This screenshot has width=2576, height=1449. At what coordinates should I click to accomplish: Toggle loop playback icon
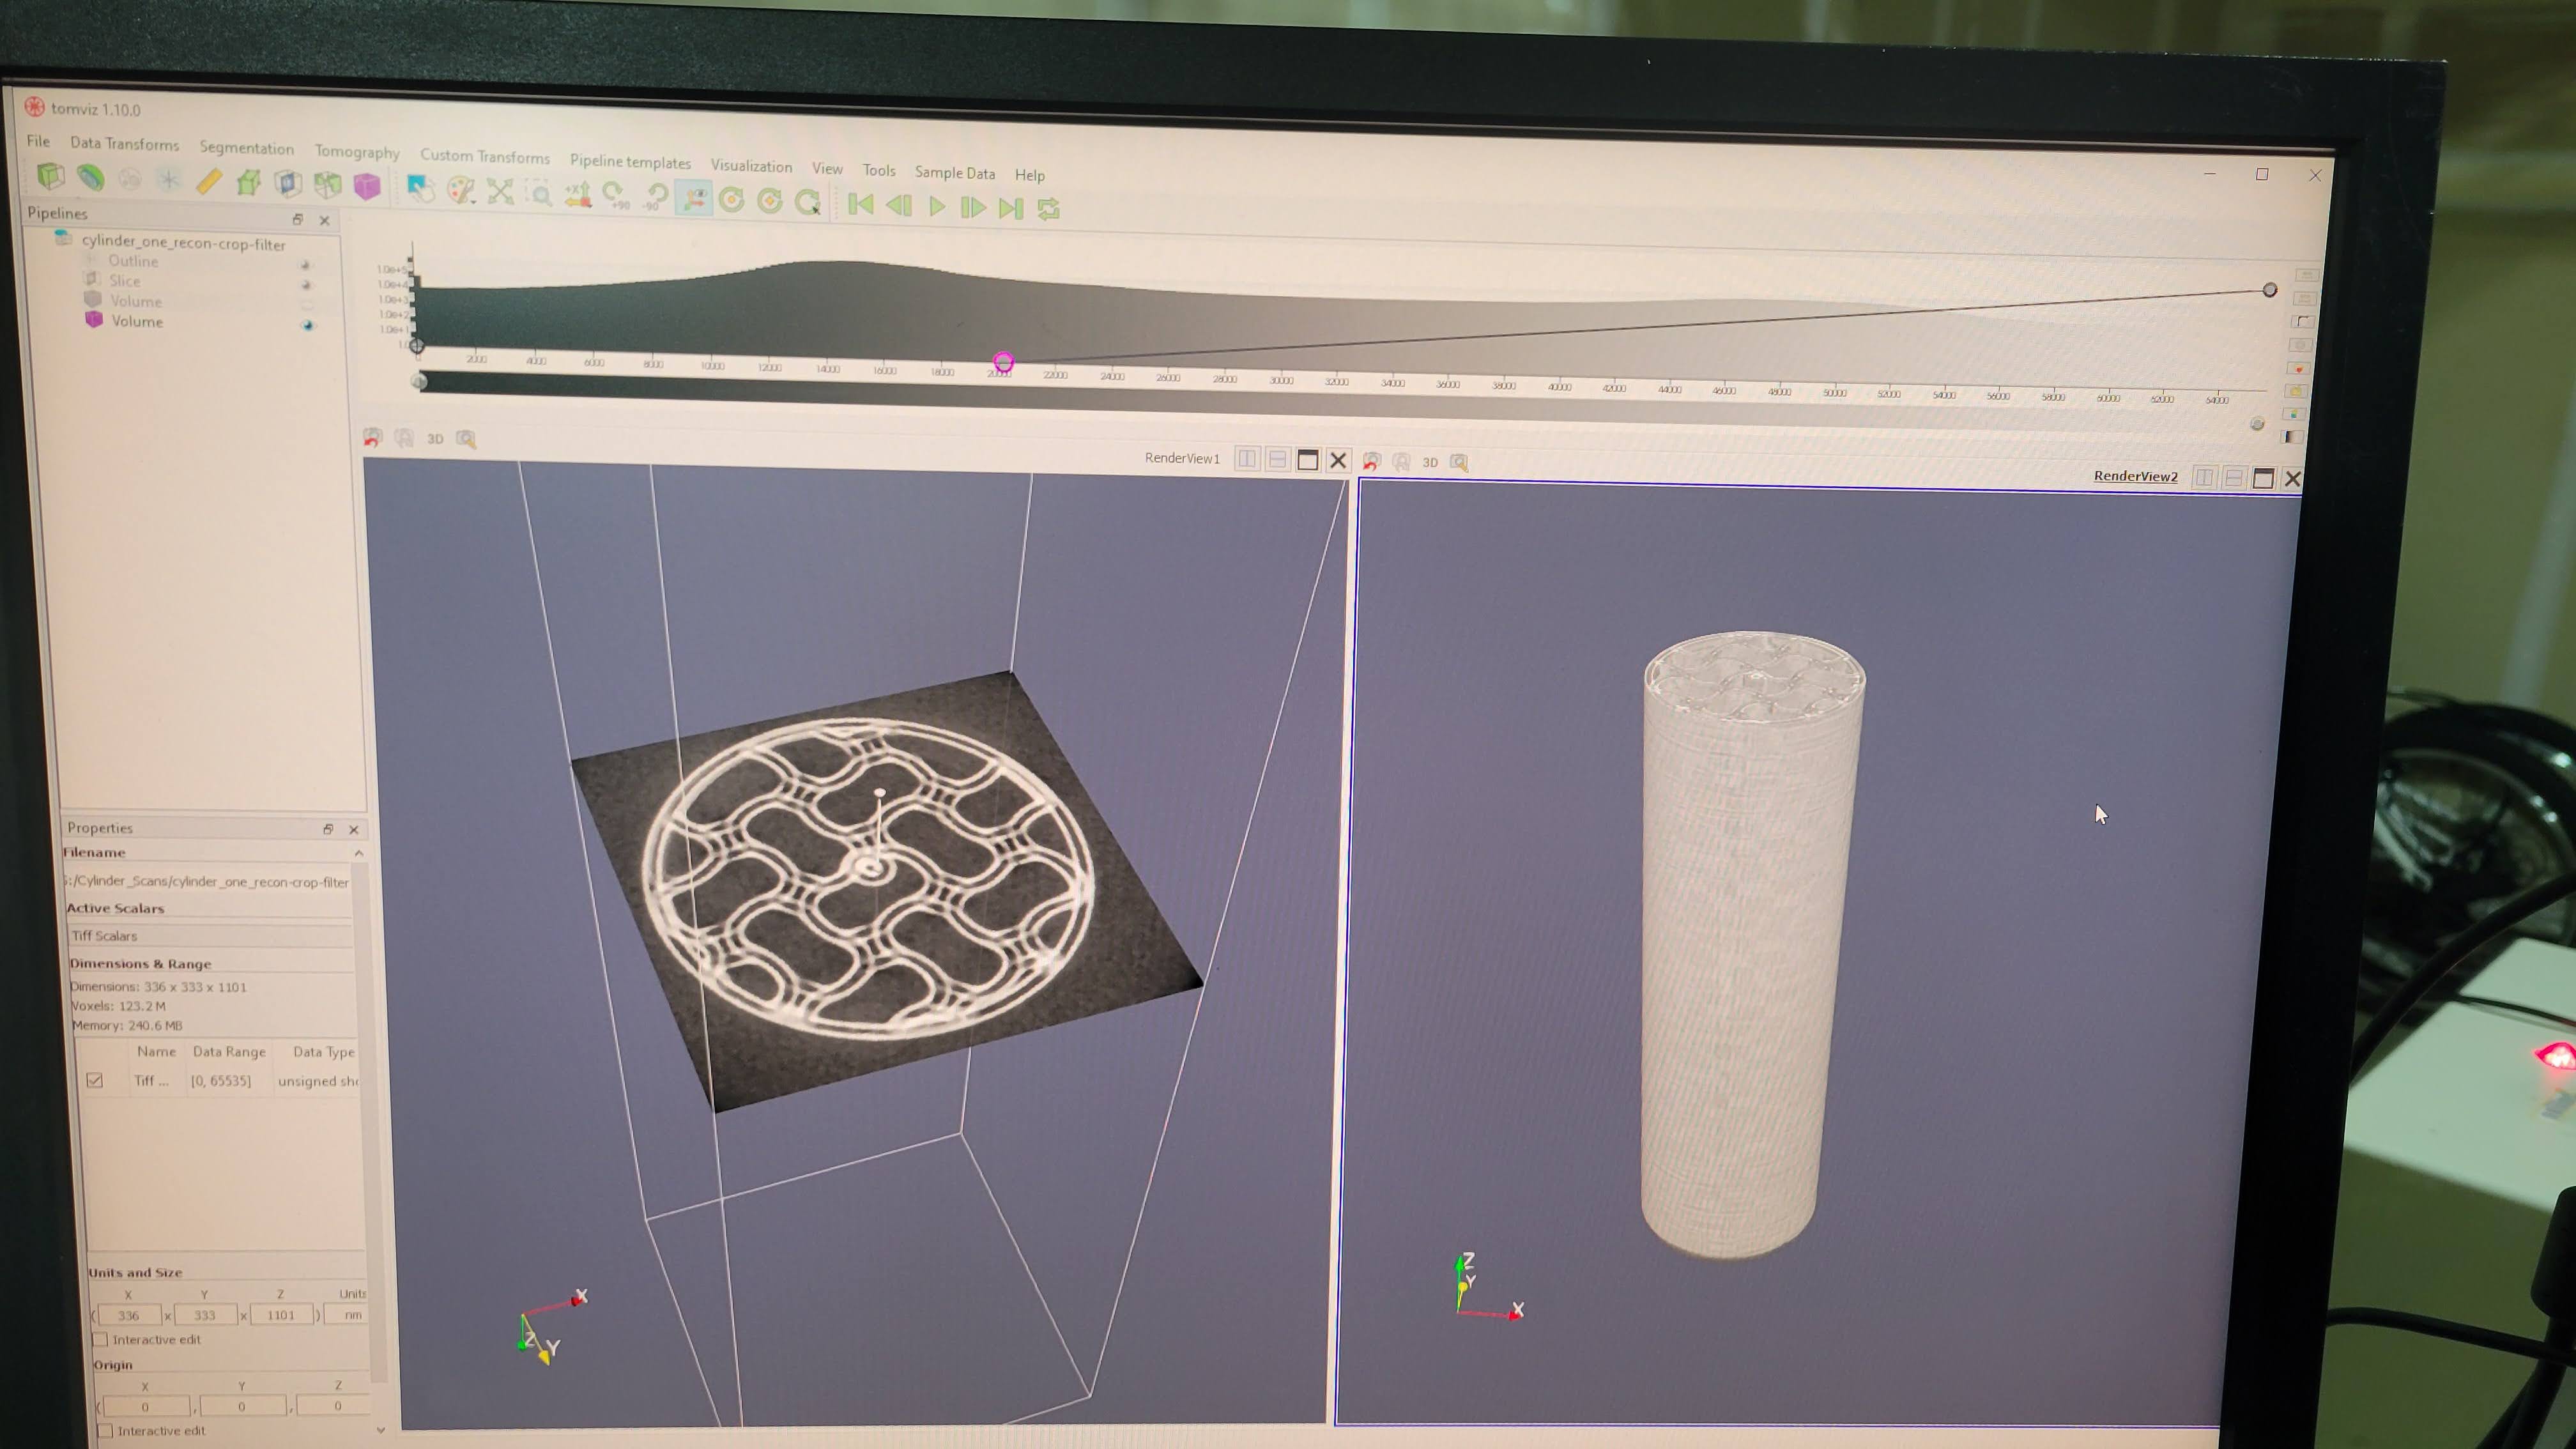[x=1048, y=209]
